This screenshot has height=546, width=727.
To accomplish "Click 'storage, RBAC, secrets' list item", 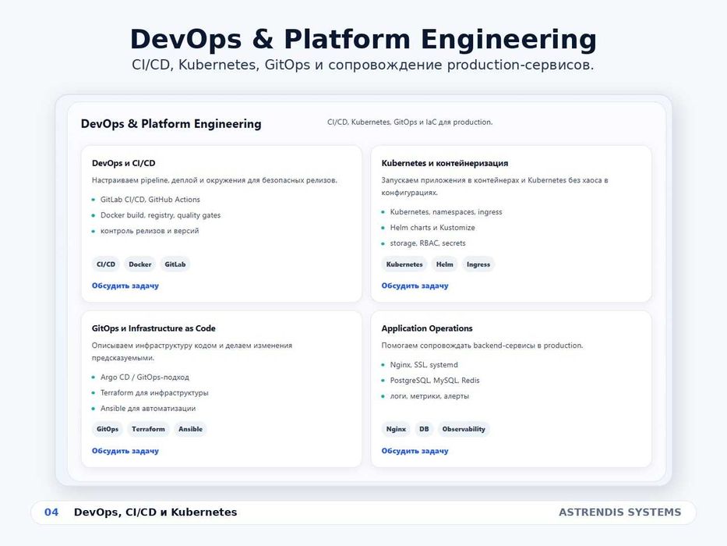I will tap(428, 243).
